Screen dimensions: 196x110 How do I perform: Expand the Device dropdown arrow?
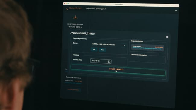pyautogui.click(x=124, y=45)
